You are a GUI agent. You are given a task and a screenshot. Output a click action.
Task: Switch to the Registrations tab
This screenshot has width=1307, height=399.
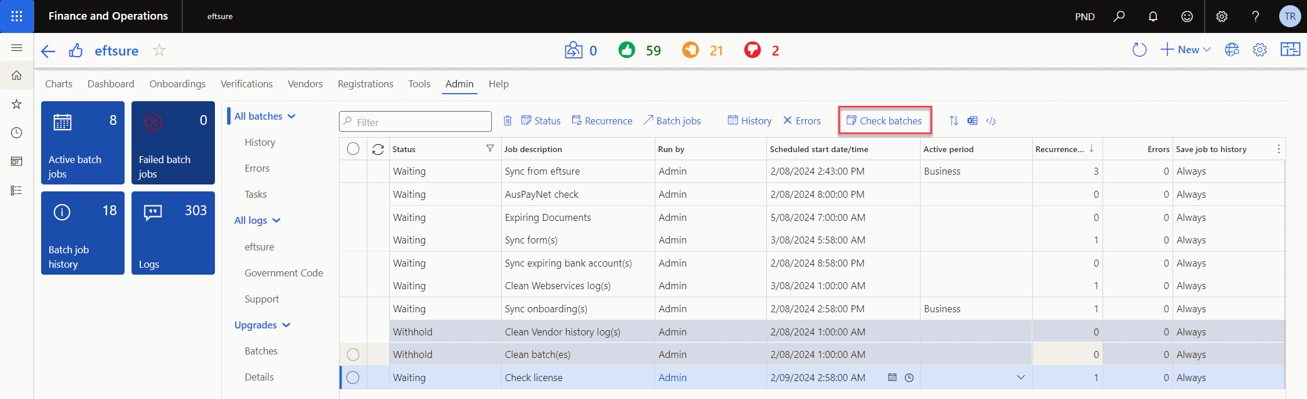point(365,84)
